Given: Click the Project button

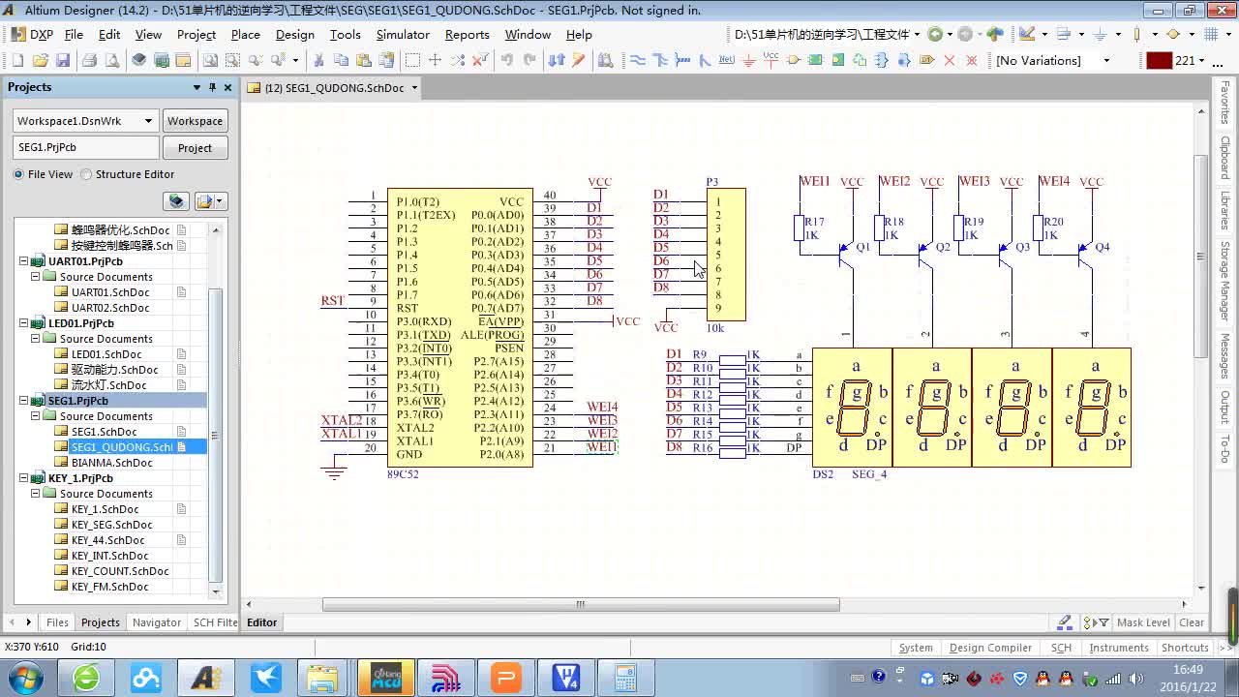Looking at the screenshot, I should pyautogui.click(x=195, y=148).
